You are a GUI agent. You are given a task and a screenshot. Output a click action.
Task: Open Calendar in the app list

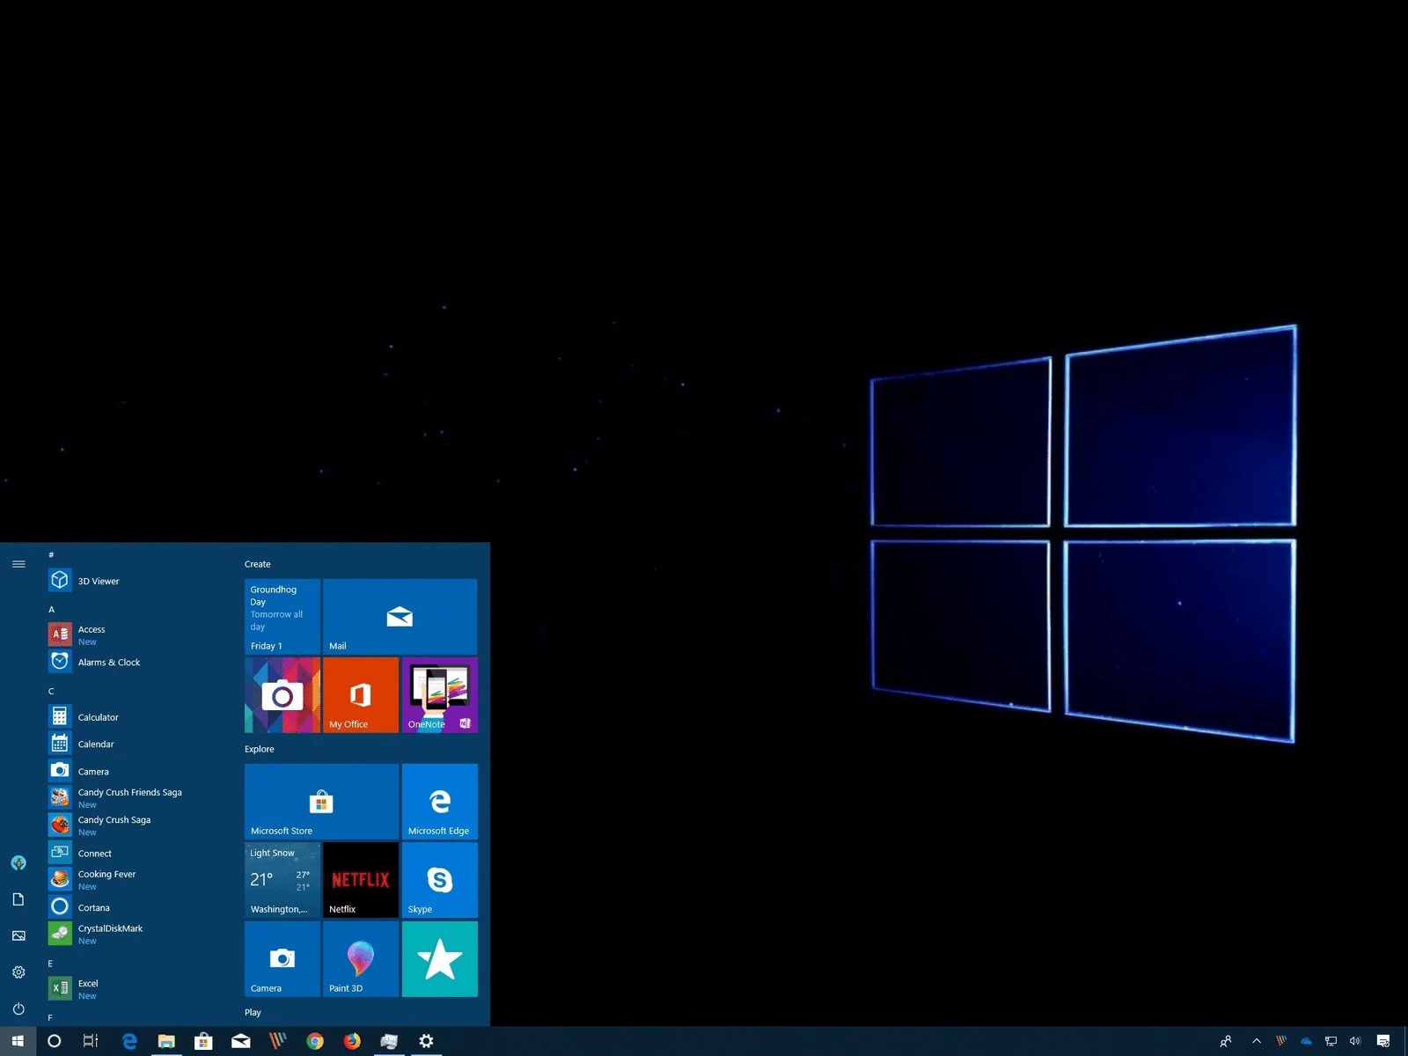[x=132, y=744]
